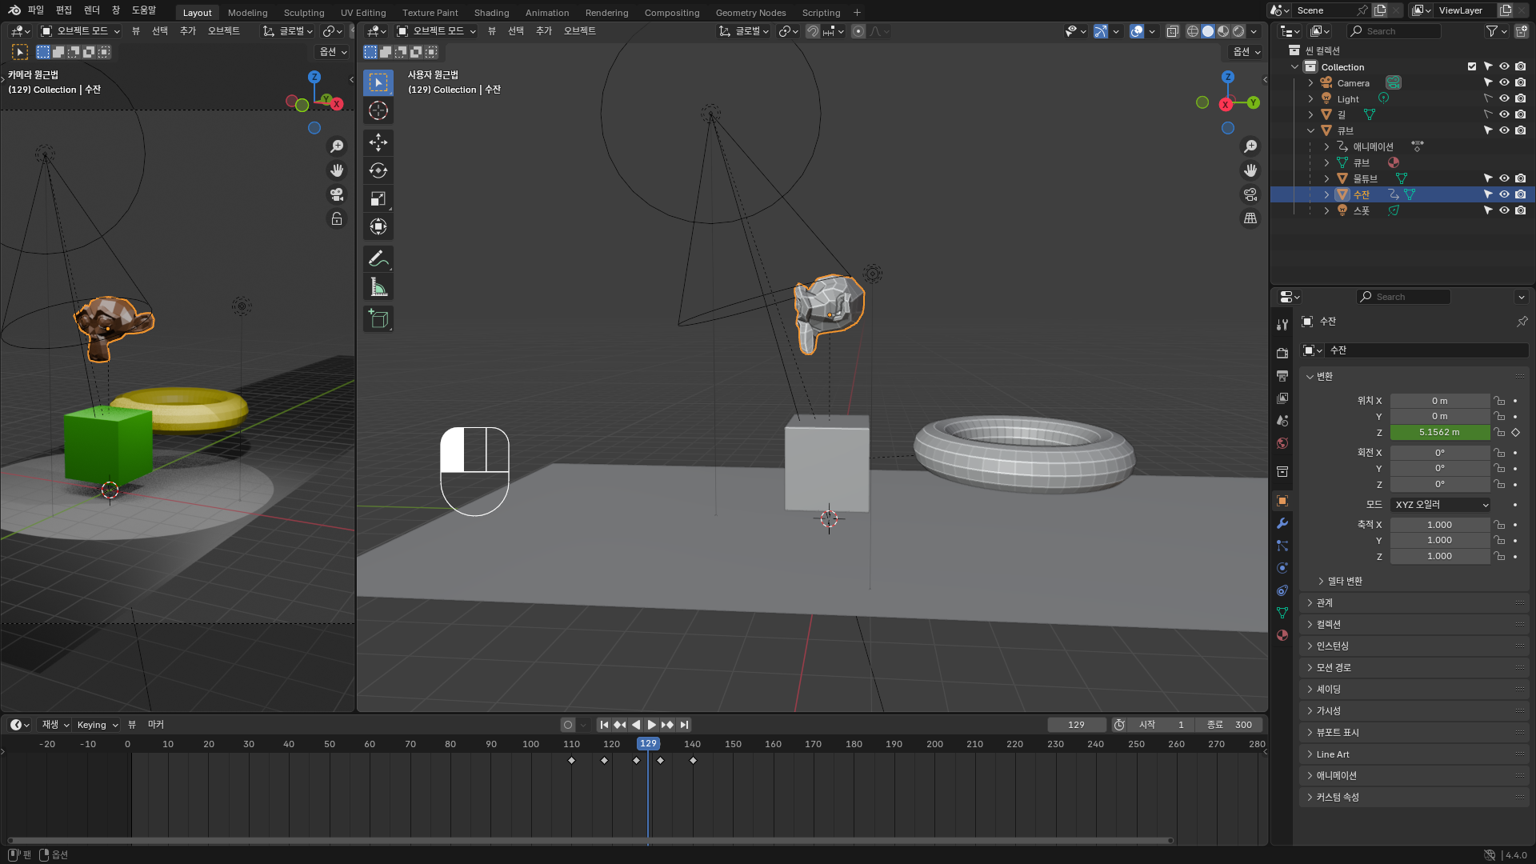This screenshot has height=864, width=1536.
Task: Select the Scale tool in toolbar
Action: click(378, 198)
